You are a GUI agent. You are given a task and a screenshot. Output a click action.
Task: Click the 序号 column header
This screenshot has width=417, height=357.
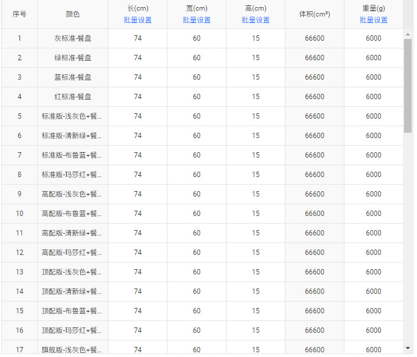coord(19,14)
